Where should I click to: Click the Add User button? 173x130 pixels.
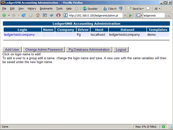pos(12,50)
